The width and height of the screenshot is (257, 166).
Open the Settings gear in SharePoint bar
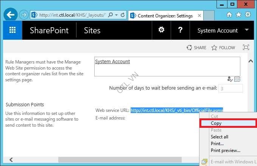[x=161, y=30]
